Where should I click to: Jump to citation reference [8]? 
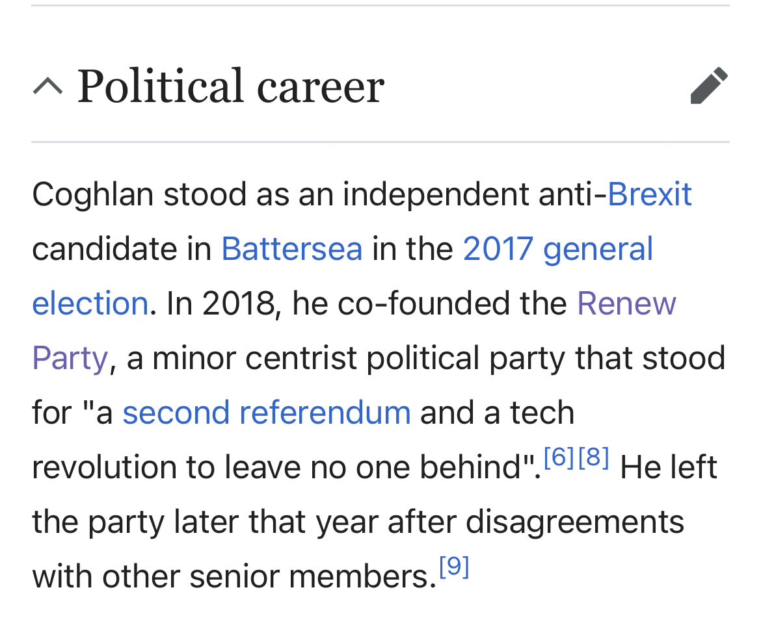pos(594,457)
